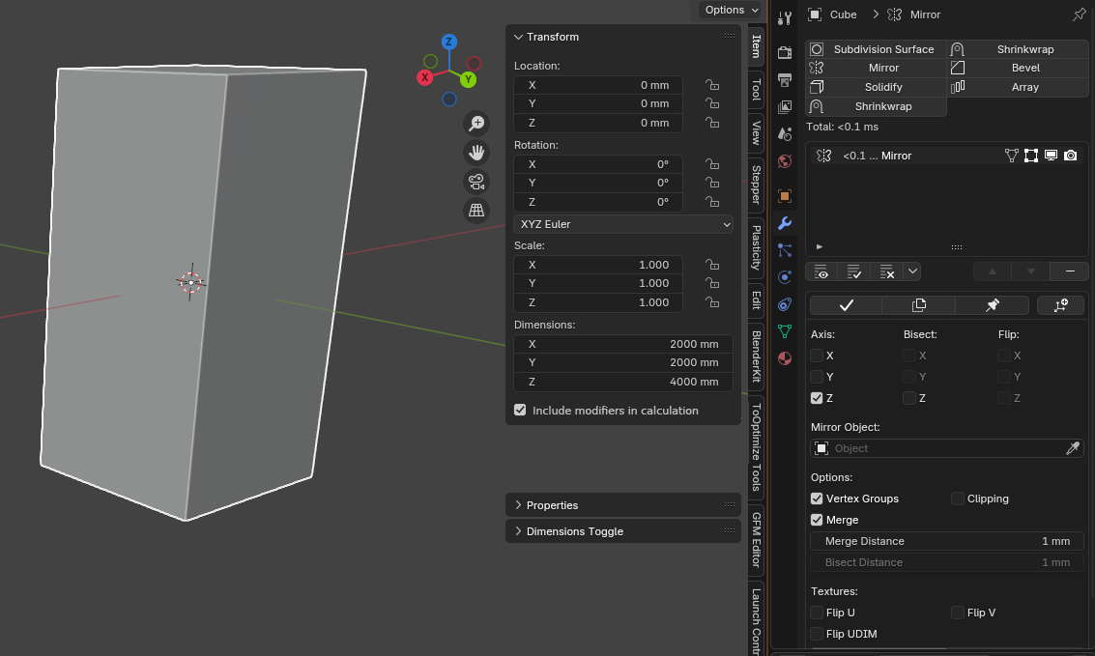The height and width of the screenshot is (656, 1095).
Task: Uncheck the Mirror Axis Z checkbox
Action: [817, 398]
